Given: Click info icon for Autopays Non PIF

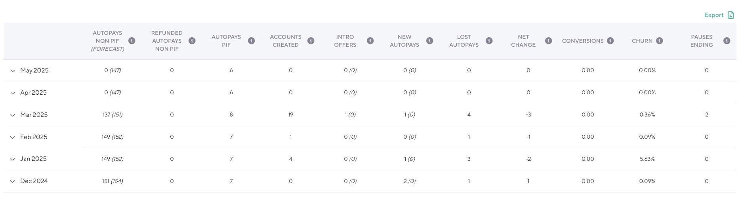Looking at the screenshot, I should click(132, 41).
